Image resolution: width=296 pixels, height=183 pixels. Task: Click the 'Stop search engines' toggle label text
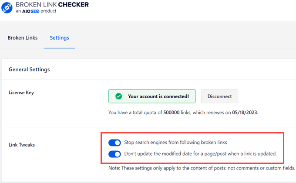[175, 143]
